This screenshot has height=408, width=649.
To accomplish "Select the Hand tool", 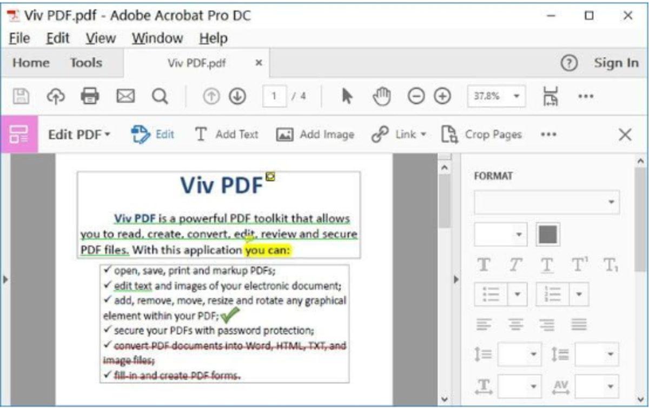I will click(382, 95).
